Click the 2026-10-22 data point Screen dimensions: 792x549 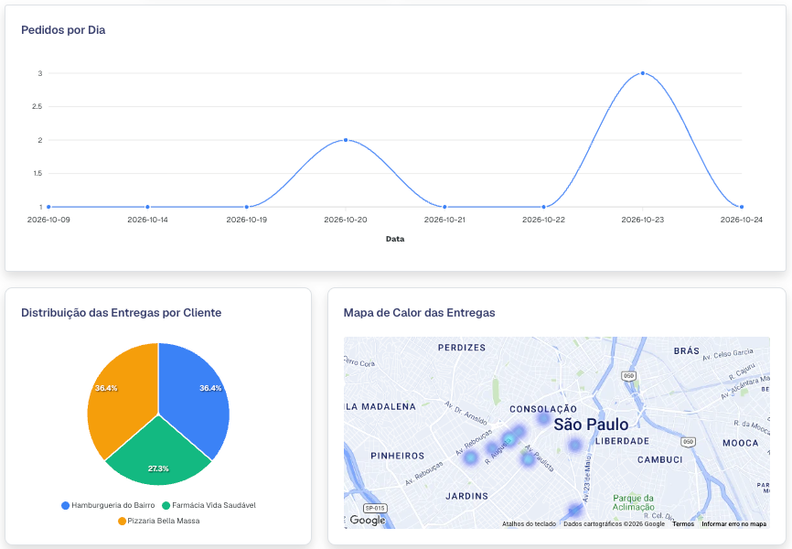coord(543,207)
